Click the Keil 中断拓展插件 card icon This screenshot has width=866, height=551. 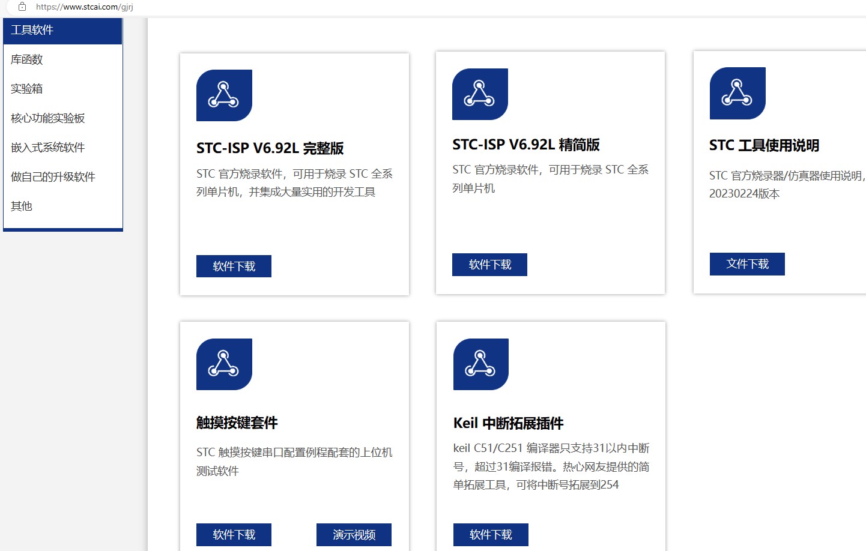(x=481, y=364)
